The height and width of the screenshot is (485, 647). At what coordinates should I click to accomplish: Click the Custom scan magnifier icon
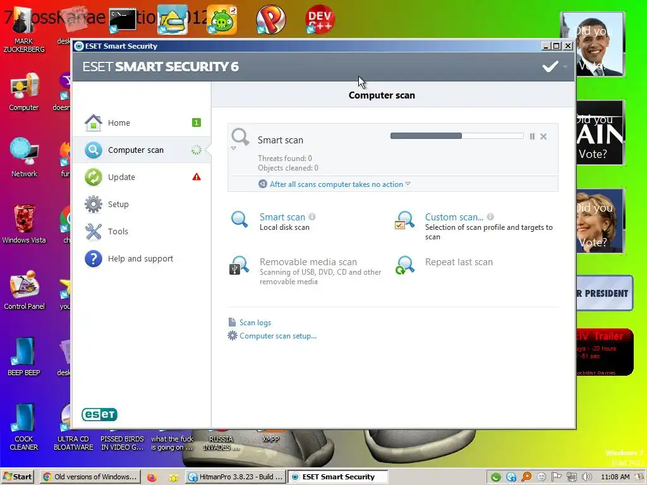[404, 220]
